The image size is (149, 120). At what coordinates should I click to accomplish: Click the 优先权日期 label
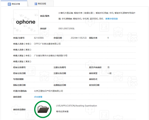point(94,85)
